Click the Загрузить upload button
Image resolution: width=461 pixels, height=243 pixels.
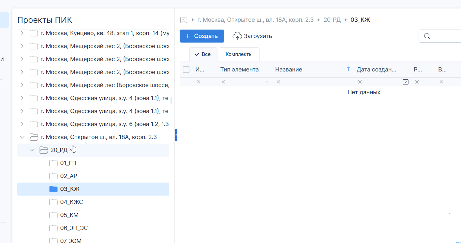252,36
